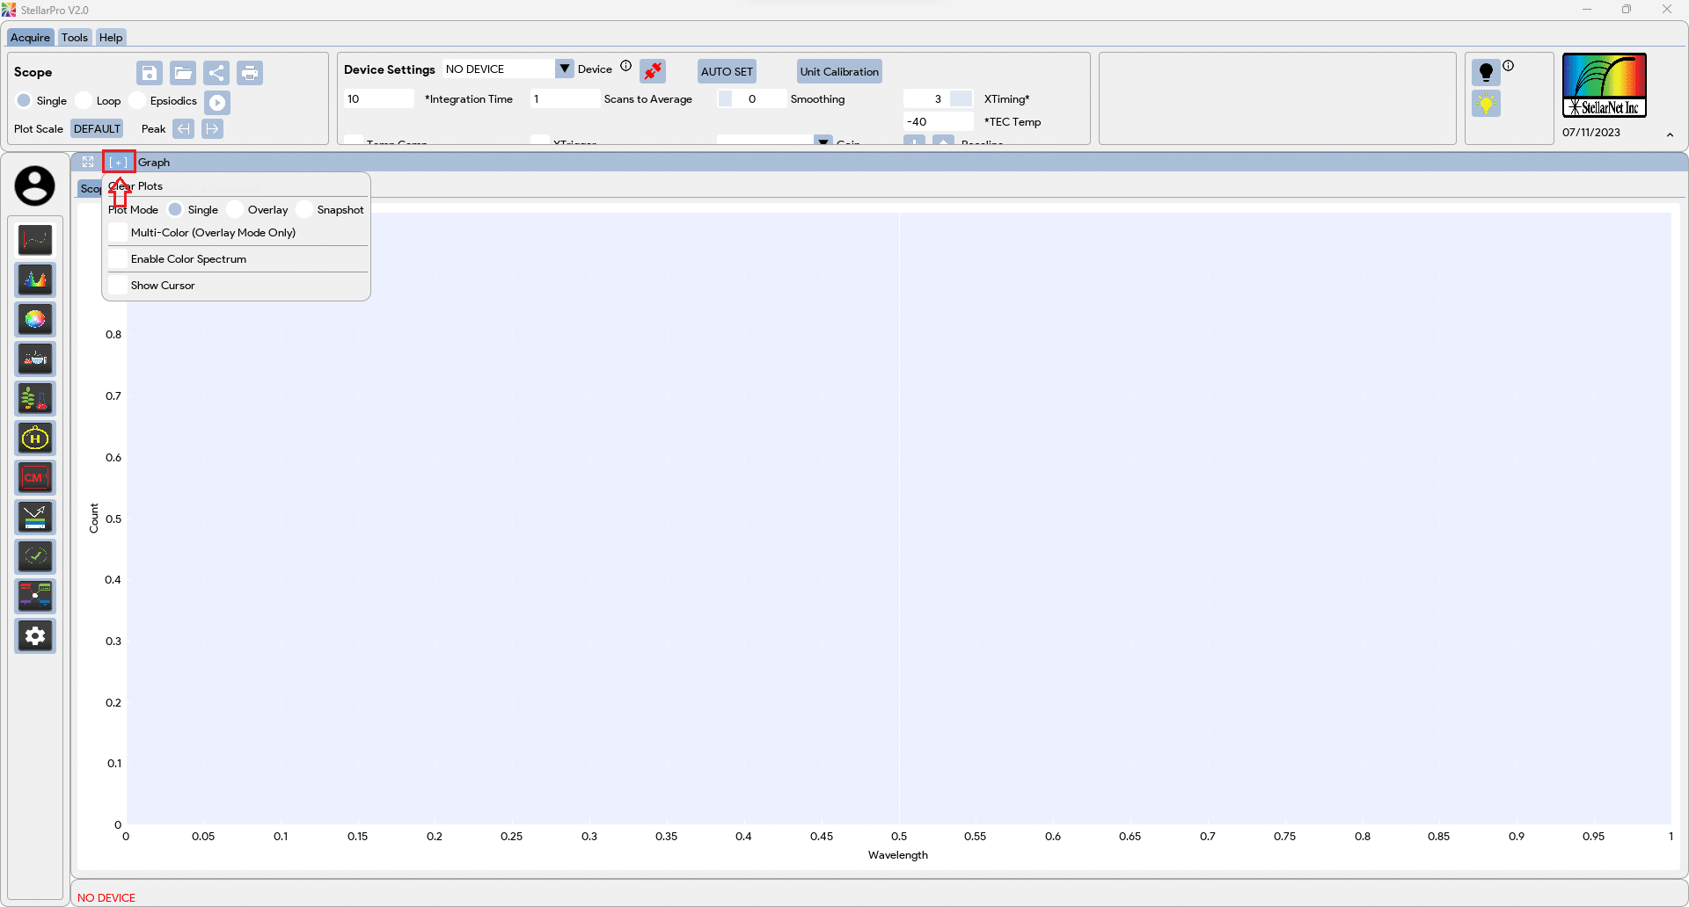Image resolution: width=1689 pixels, height=907 pixels.
Task: Open the Tools menu
Action: pyautogui.click(x=75, y=37)
